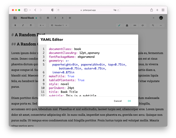Select the glasses reading mode icon
Image resolution: width=176 pixels, height=138 pixels.
[x=135, y=25]
